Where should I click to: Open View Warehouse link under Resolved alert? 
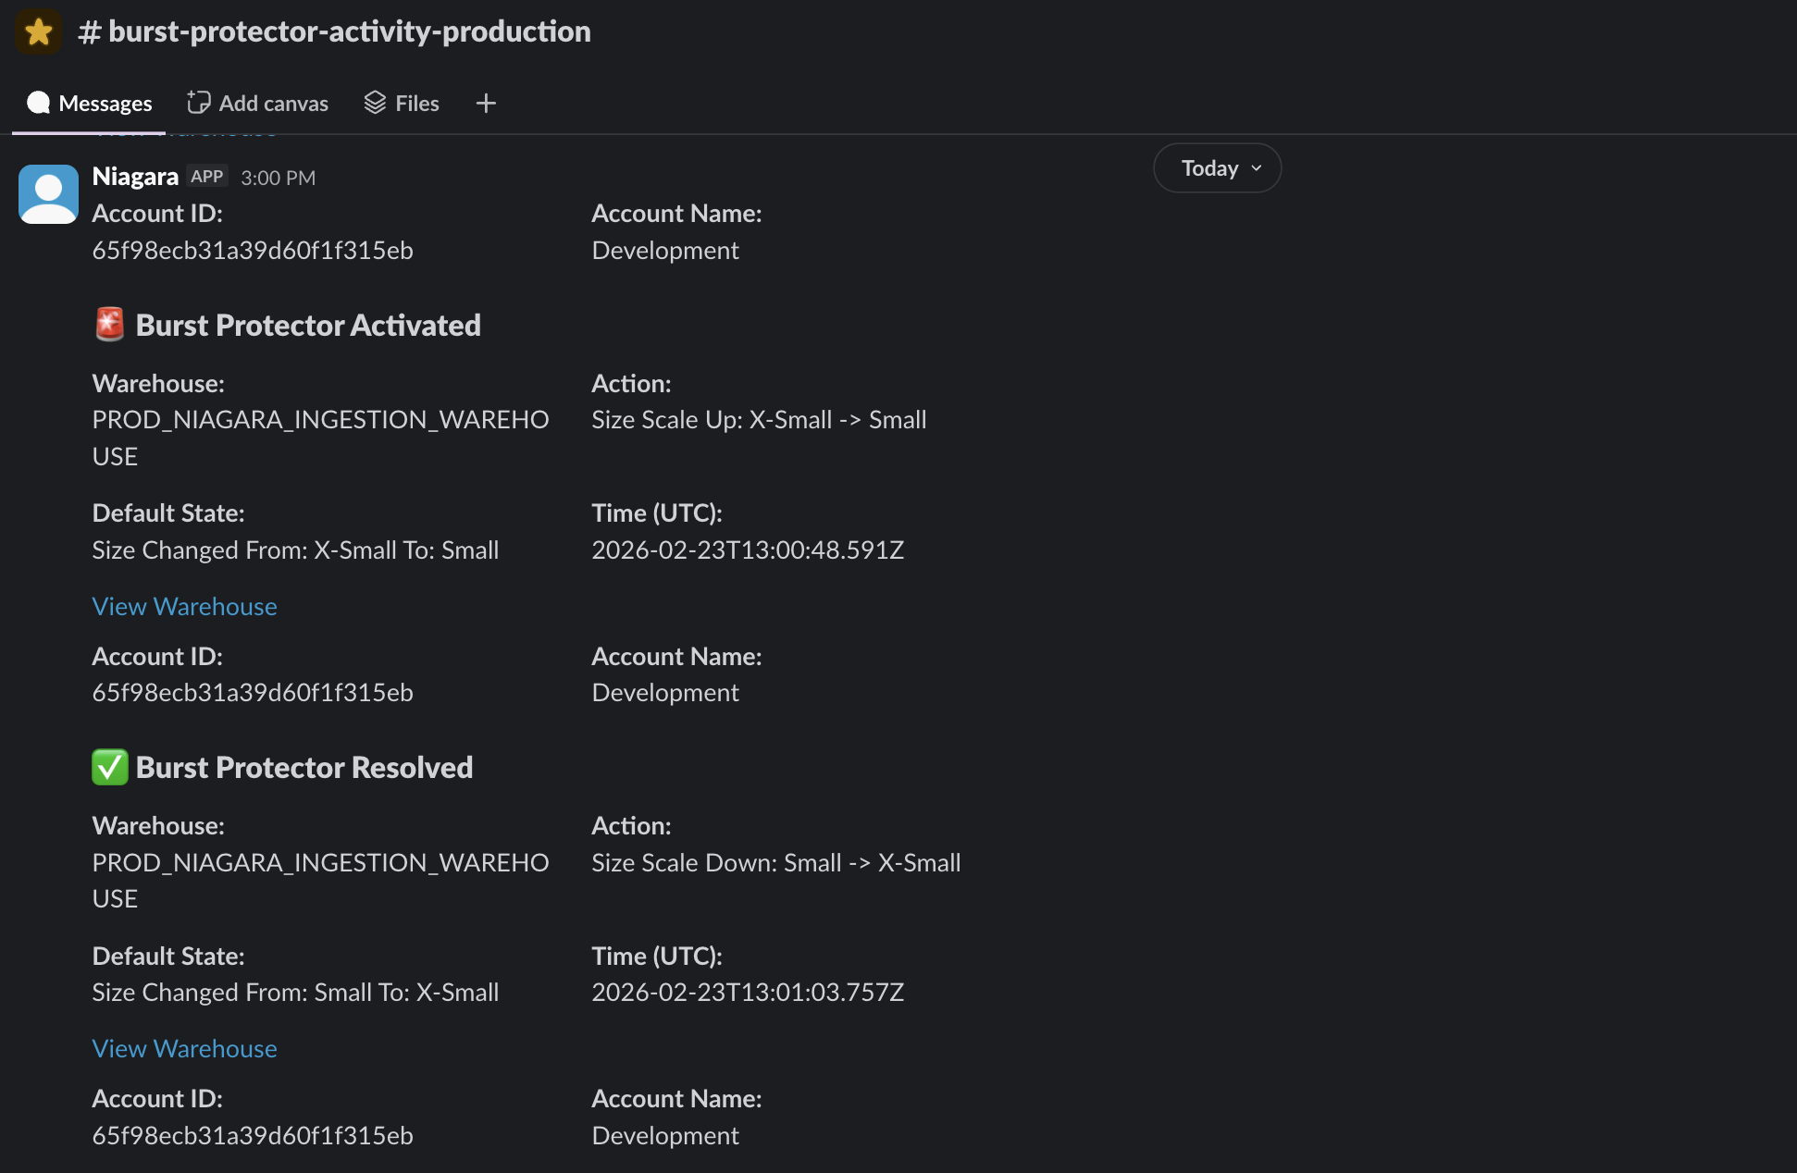[x=184, y=1048]
